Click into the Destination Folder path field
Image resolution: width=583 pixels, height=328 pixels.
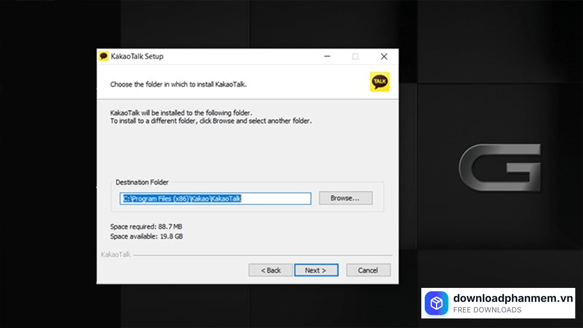[x=215, y=199]
